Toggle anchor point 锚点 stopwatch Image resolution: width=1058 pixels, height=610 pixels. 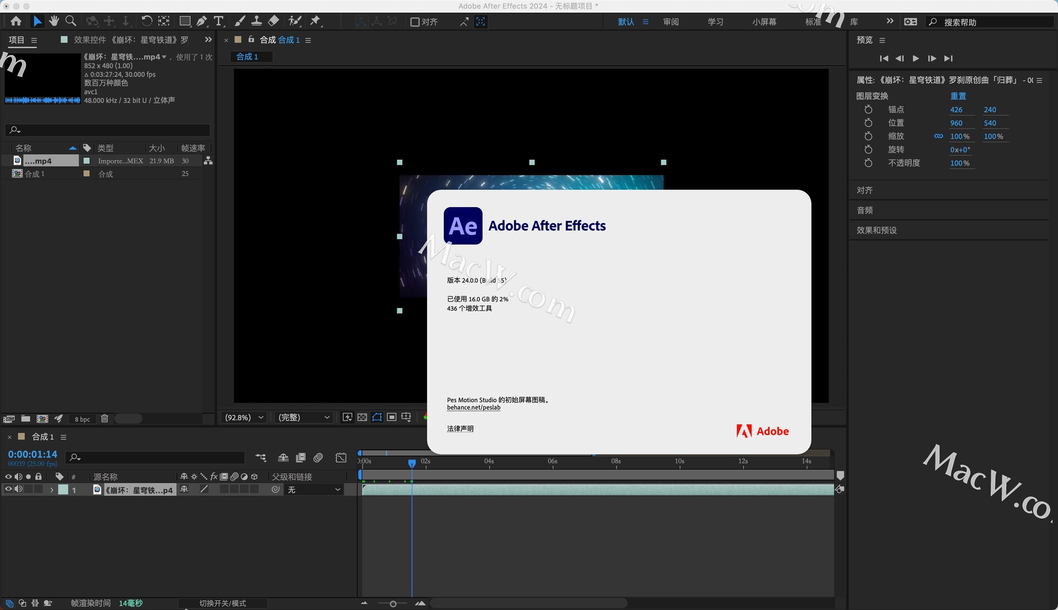point(868,110)
